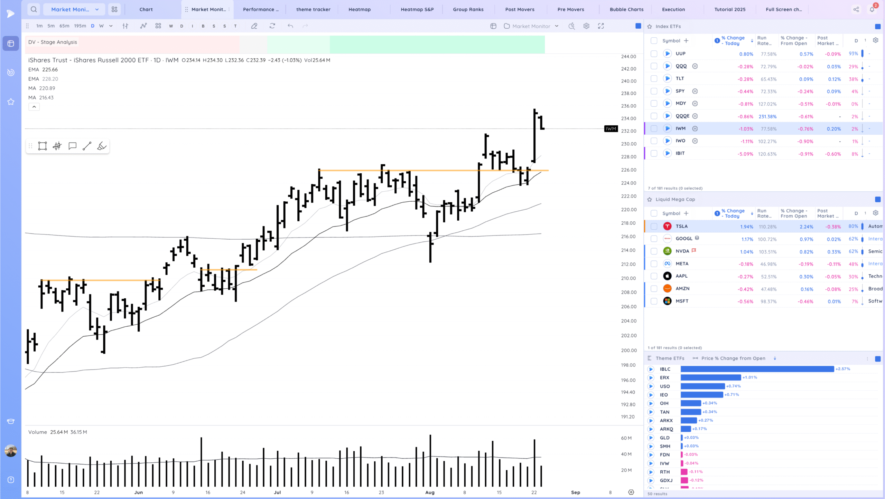Expand the timeframe interval chevron

(x=111, y=26)
